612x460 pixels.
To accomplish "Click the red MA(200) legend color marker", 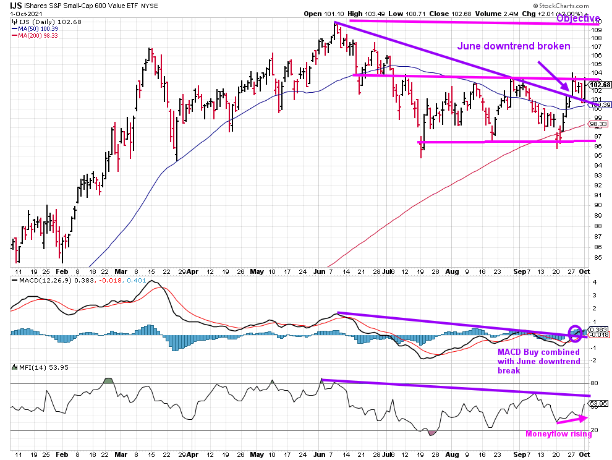I will [x=14, y=35].
